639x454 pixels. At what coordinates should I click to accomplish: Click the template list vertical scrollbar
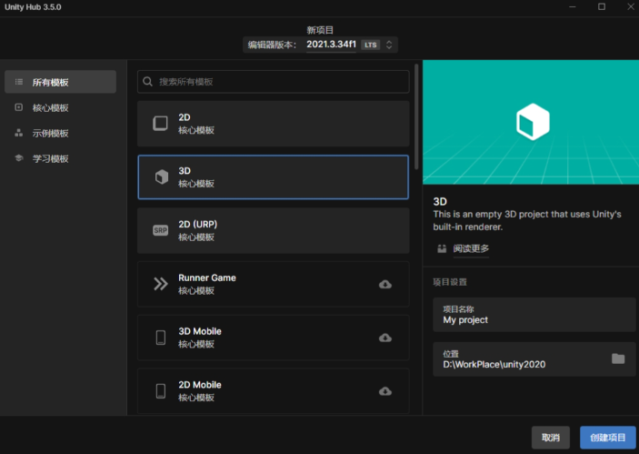(416, 118)
